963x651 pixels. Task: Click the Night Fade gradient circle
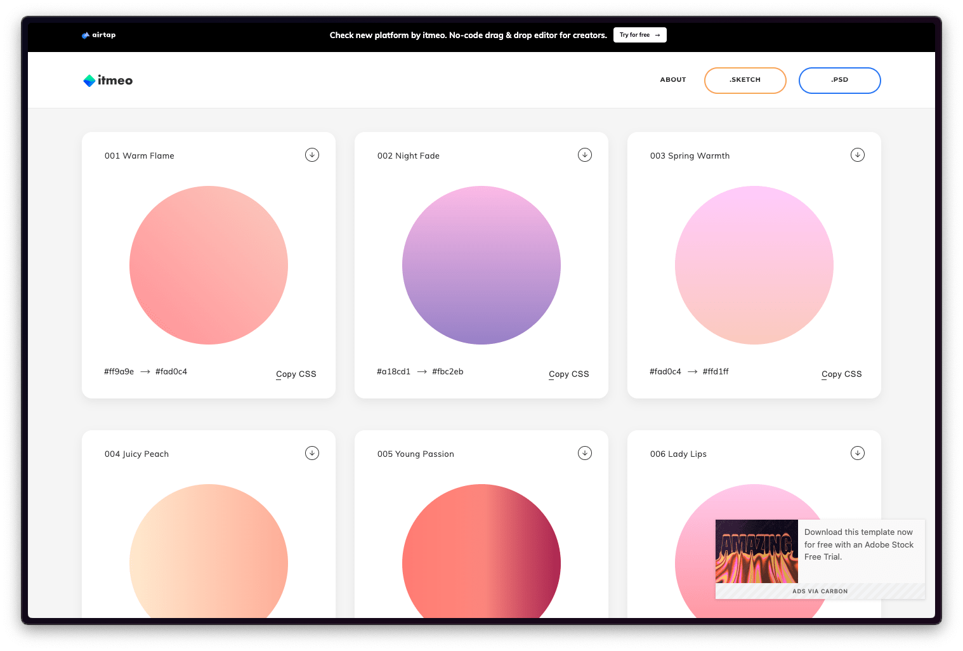coord(481,265)
